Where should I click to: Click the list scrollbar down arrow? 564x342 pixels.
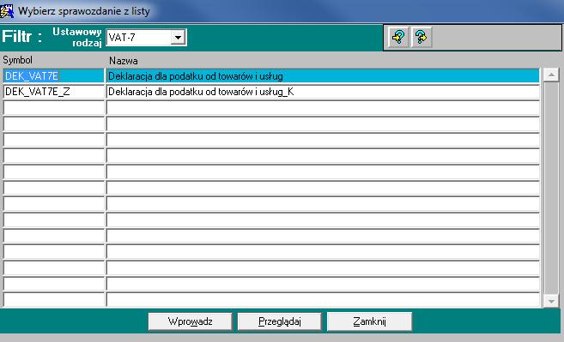coord(551,301)
